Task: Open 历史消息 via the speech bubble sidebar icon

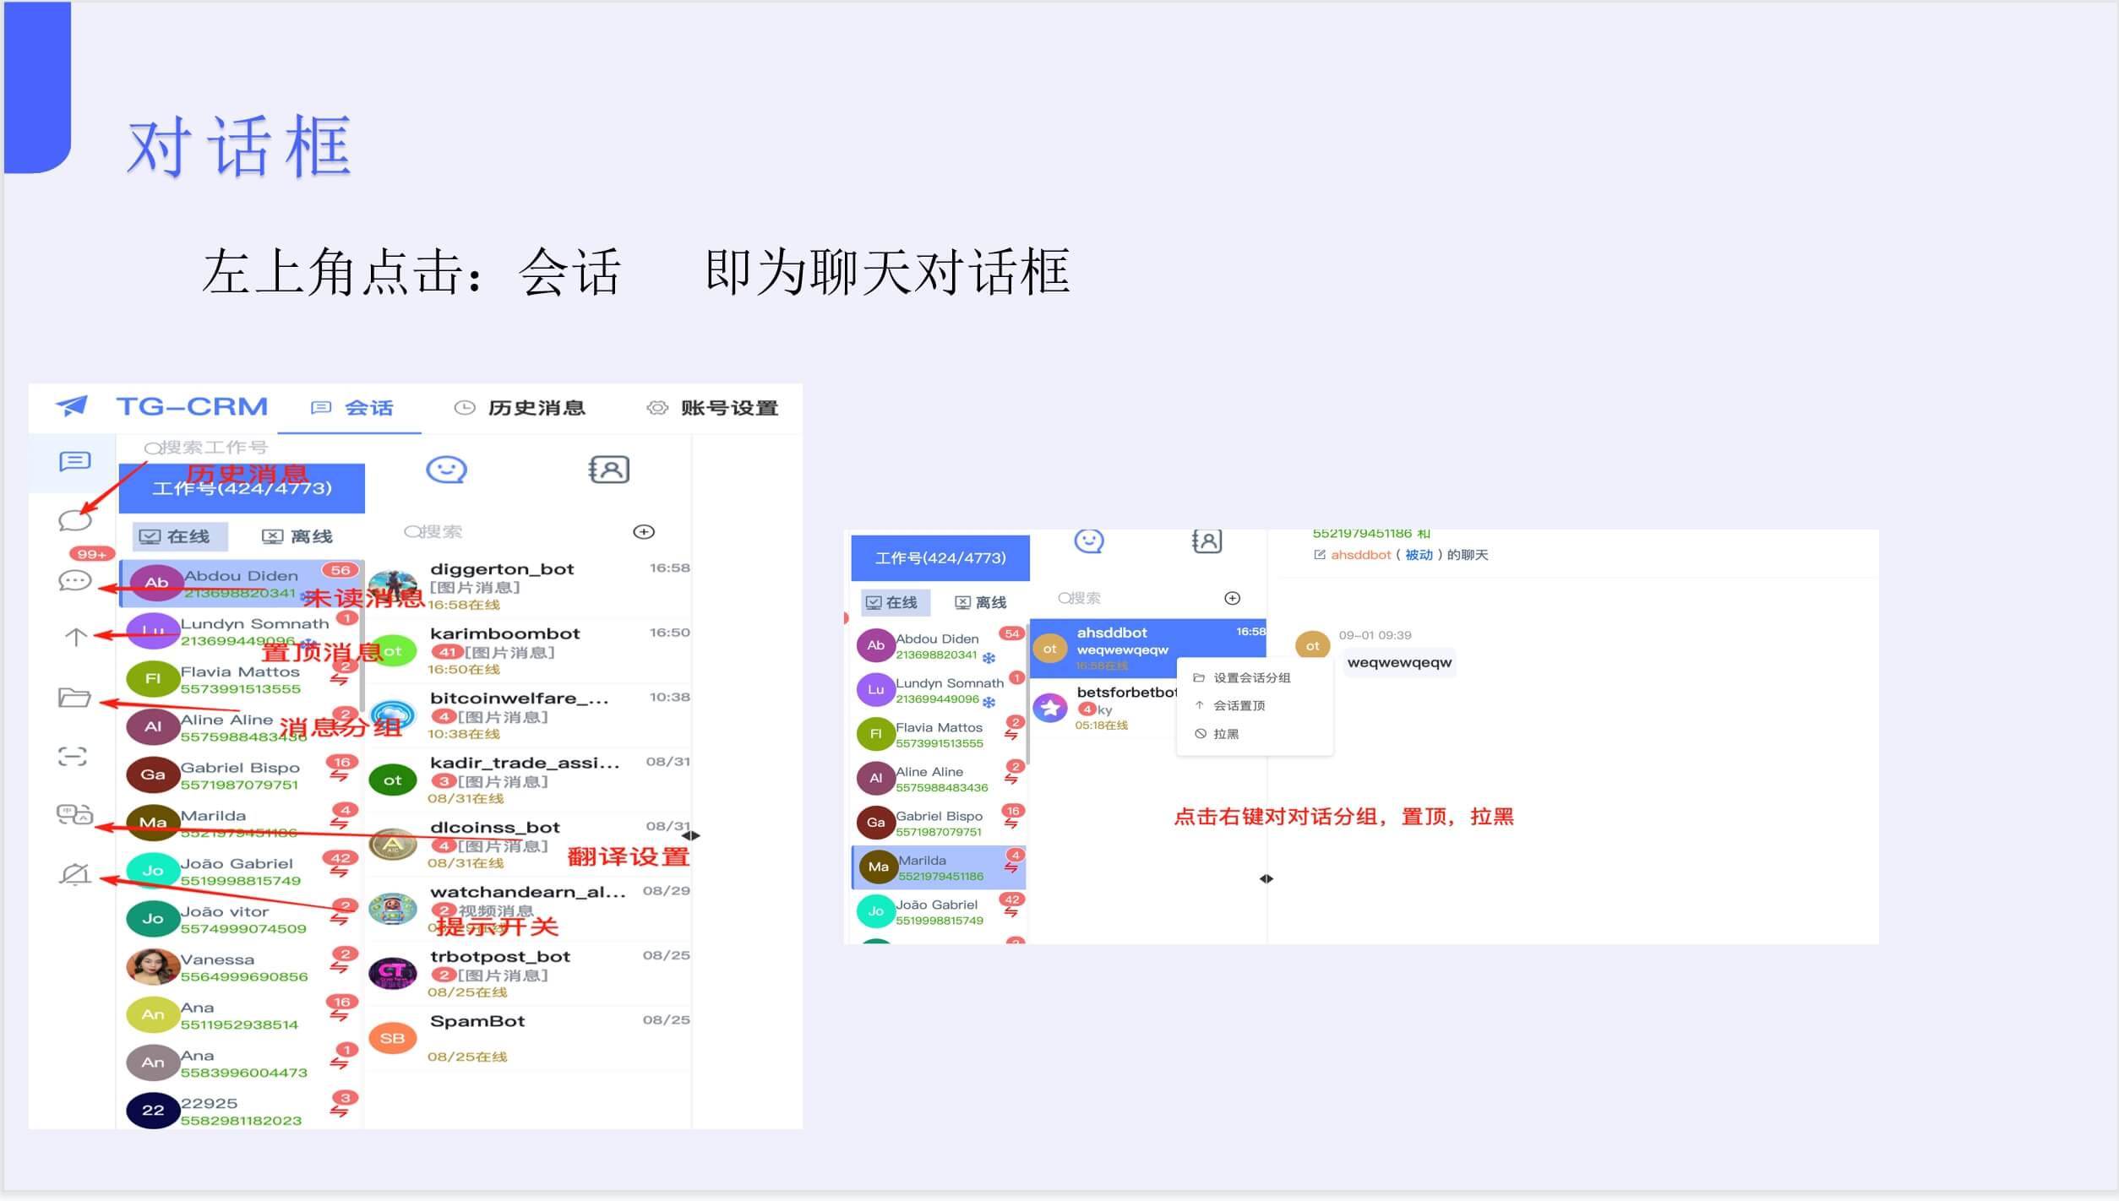Action: coord(74,521)
